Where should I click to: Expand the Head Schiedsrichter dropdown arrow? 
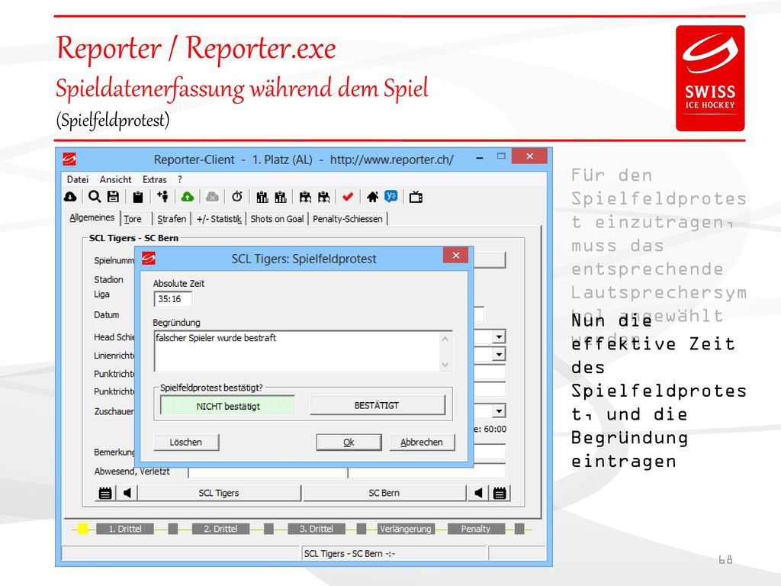[499, 336]
